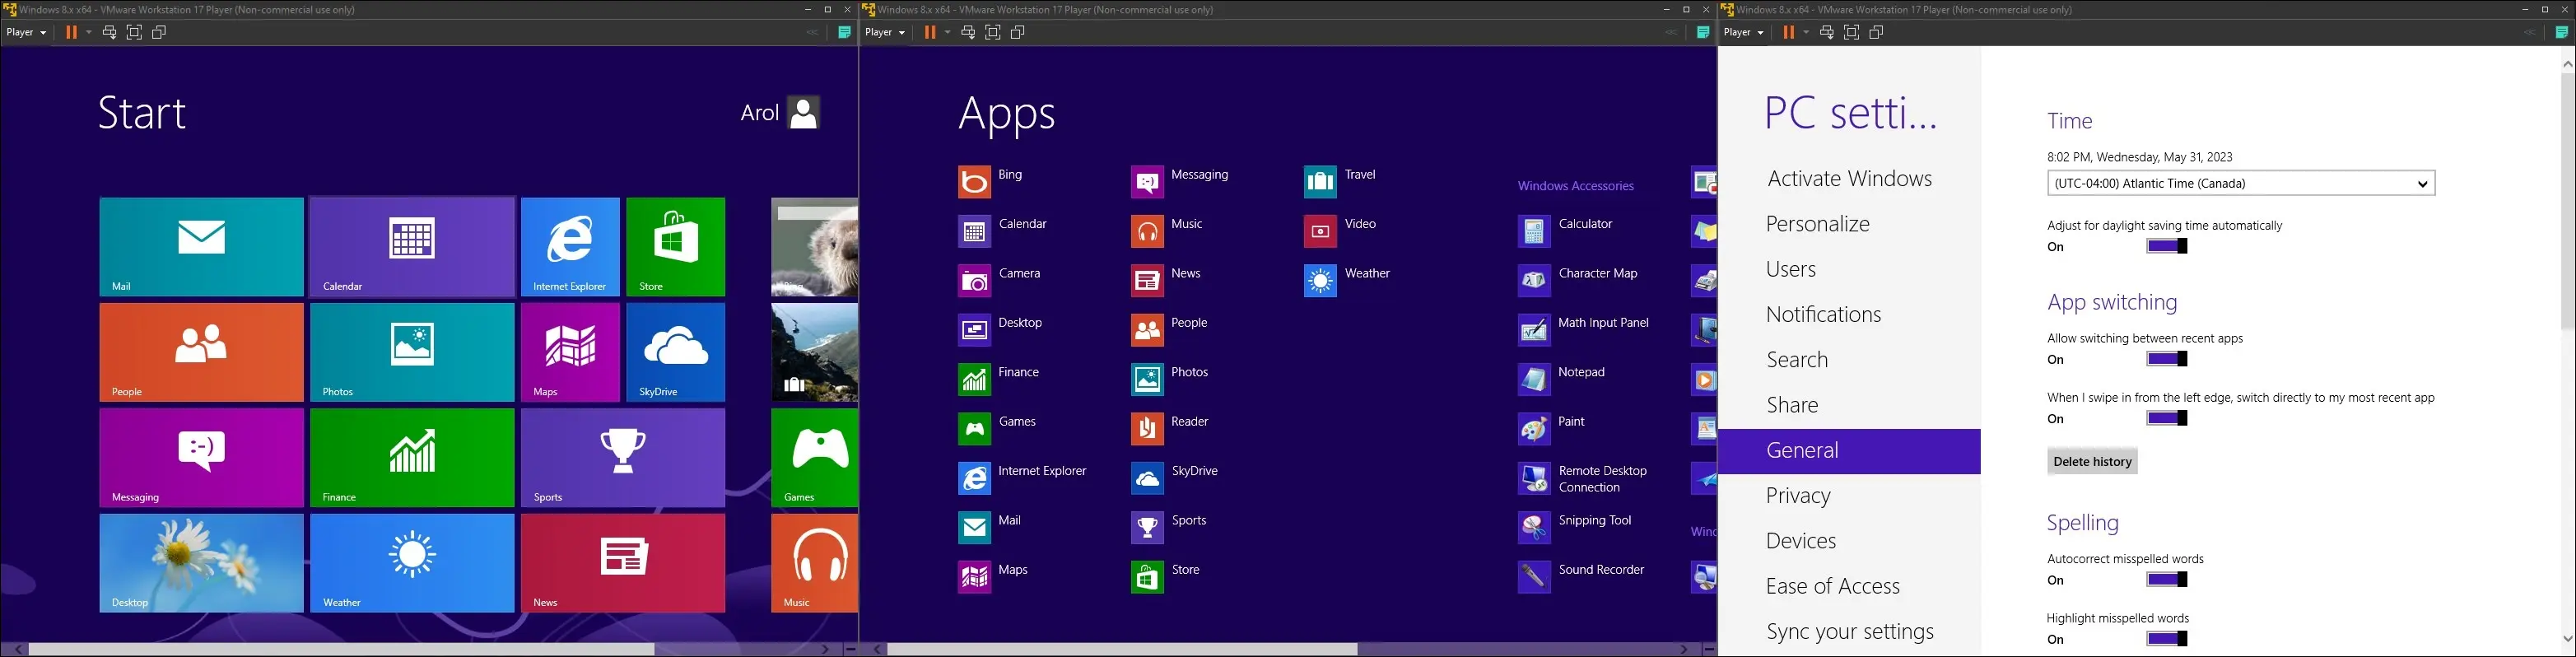Open the Desktop tile with daisies
This screenshot has width=2576, height=657.
pos(201,563)
